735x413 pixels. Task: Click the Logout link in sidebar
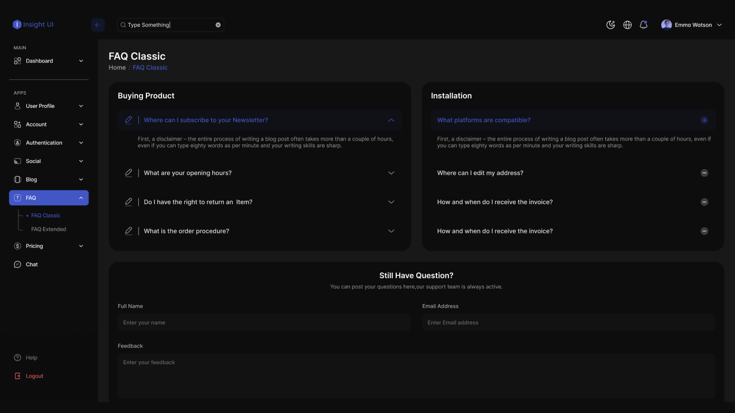34,376
